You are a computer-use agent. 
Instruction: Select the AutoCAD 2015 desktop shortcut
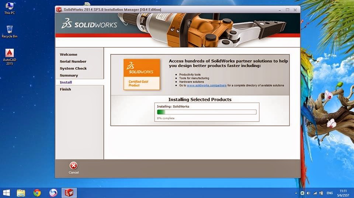10,57
